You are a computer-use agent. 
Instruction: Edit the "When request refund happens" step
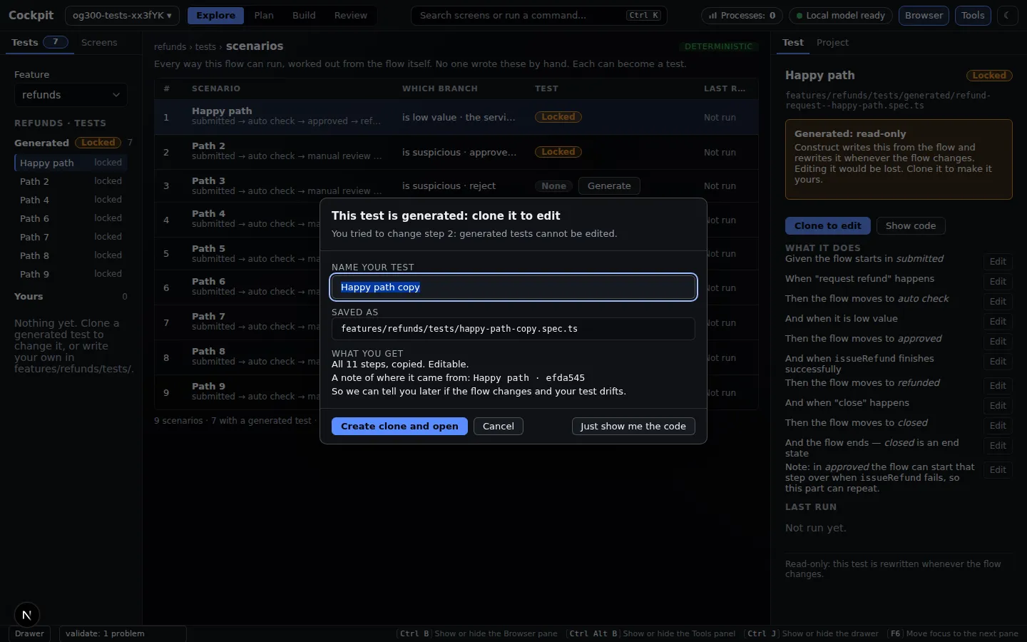click(x=998, y=282)
